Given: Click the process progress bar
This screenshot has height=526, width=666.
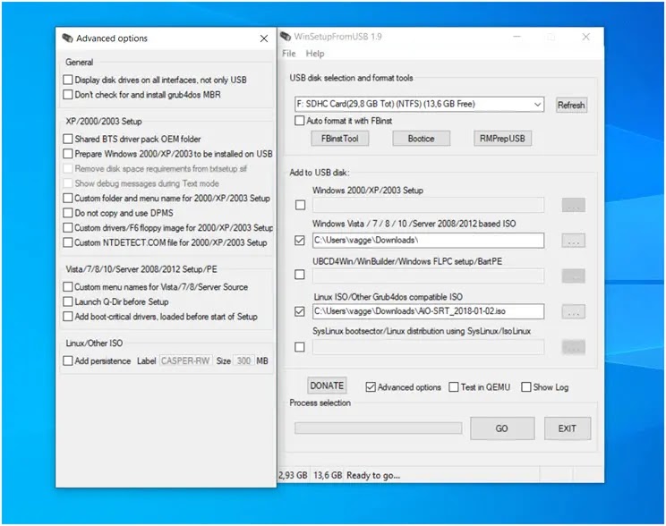Looking at the screenshot, I should click(x=378, y=428).
